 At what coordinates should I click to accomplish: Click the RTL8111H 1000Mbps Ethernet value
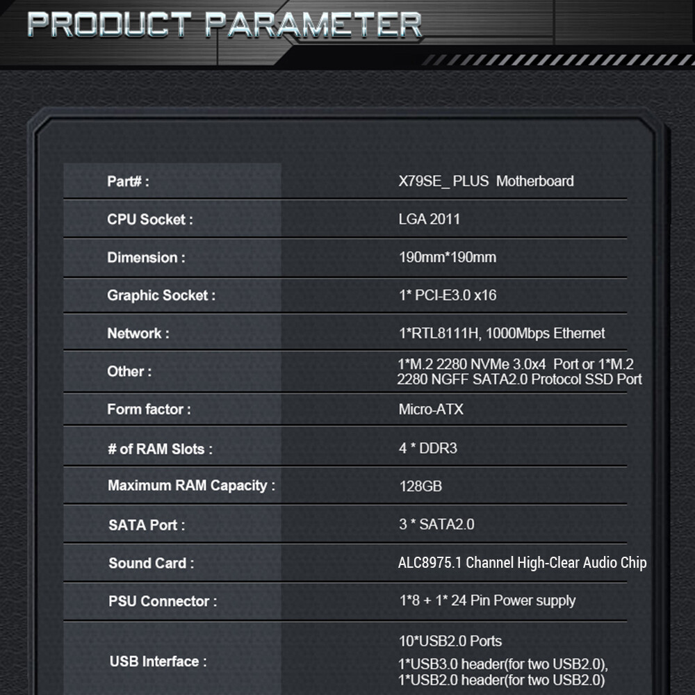(x=501, y=334)
